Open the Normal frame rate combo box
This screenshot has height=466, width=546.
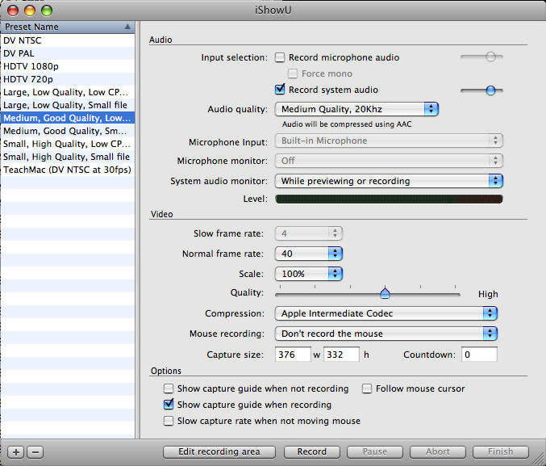pyautogui.click(x=309, y=254)
